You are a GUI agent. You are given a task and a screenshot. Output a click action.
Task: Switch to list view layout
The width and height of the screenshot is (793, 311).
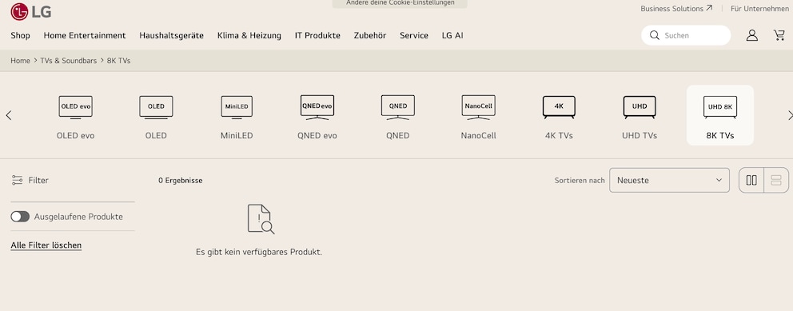coord(776,180)
